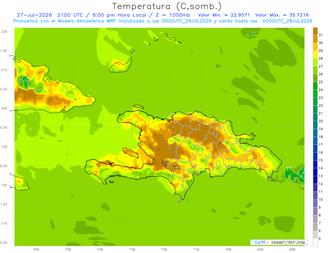Click the "18" legend value
328x253 pixels.
pos(321,137)
